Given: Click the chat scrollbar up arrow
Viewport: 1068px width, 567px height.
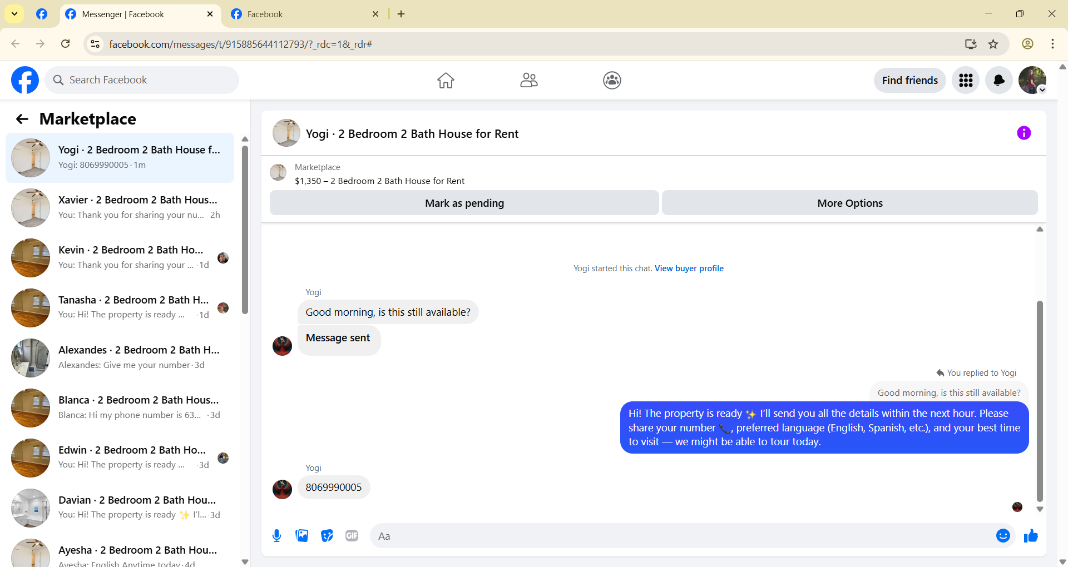Looking at the screenshot, I should pos(1040,229).
